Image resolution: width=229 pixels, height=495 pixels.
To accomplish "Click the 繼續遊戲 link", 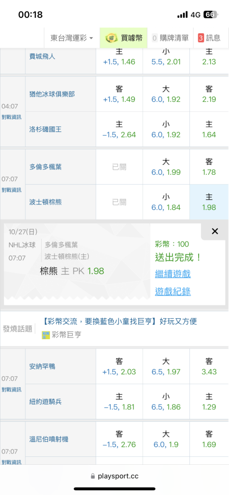I will 172,274.
